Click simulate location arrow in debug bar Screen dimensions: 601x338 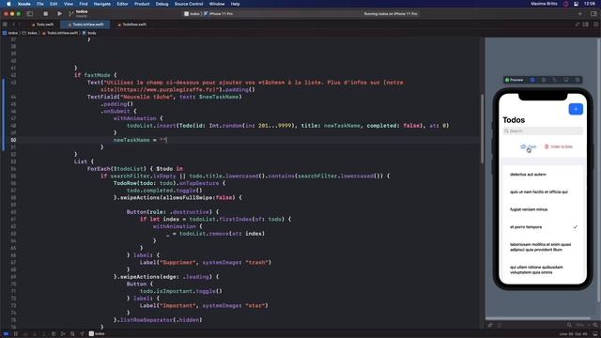(82, 334)
